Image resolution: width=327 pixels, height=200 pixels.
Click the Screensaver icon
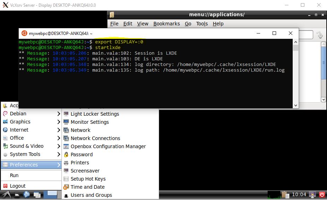[66, 171]
